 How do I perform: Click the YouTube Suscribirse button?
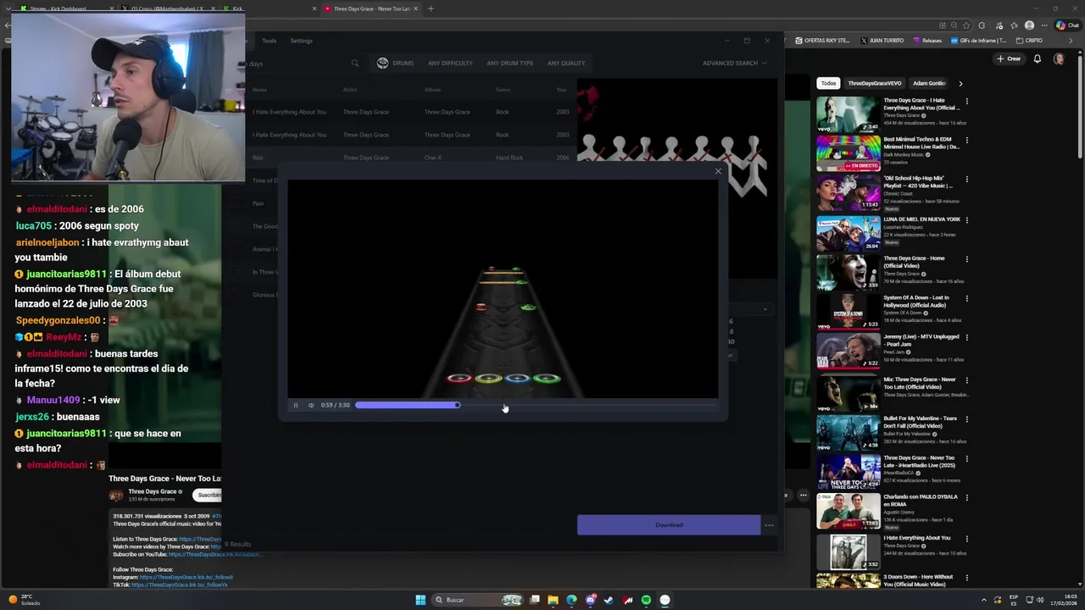coord(208,495)
